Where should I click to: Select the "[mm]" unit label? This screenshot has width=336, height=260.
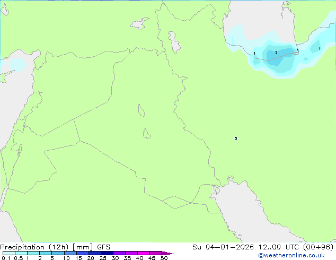pyautogui.click(x=83, y=247)
